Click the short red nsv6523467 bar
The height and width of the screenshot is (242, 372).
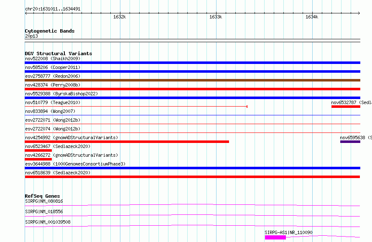38,150
